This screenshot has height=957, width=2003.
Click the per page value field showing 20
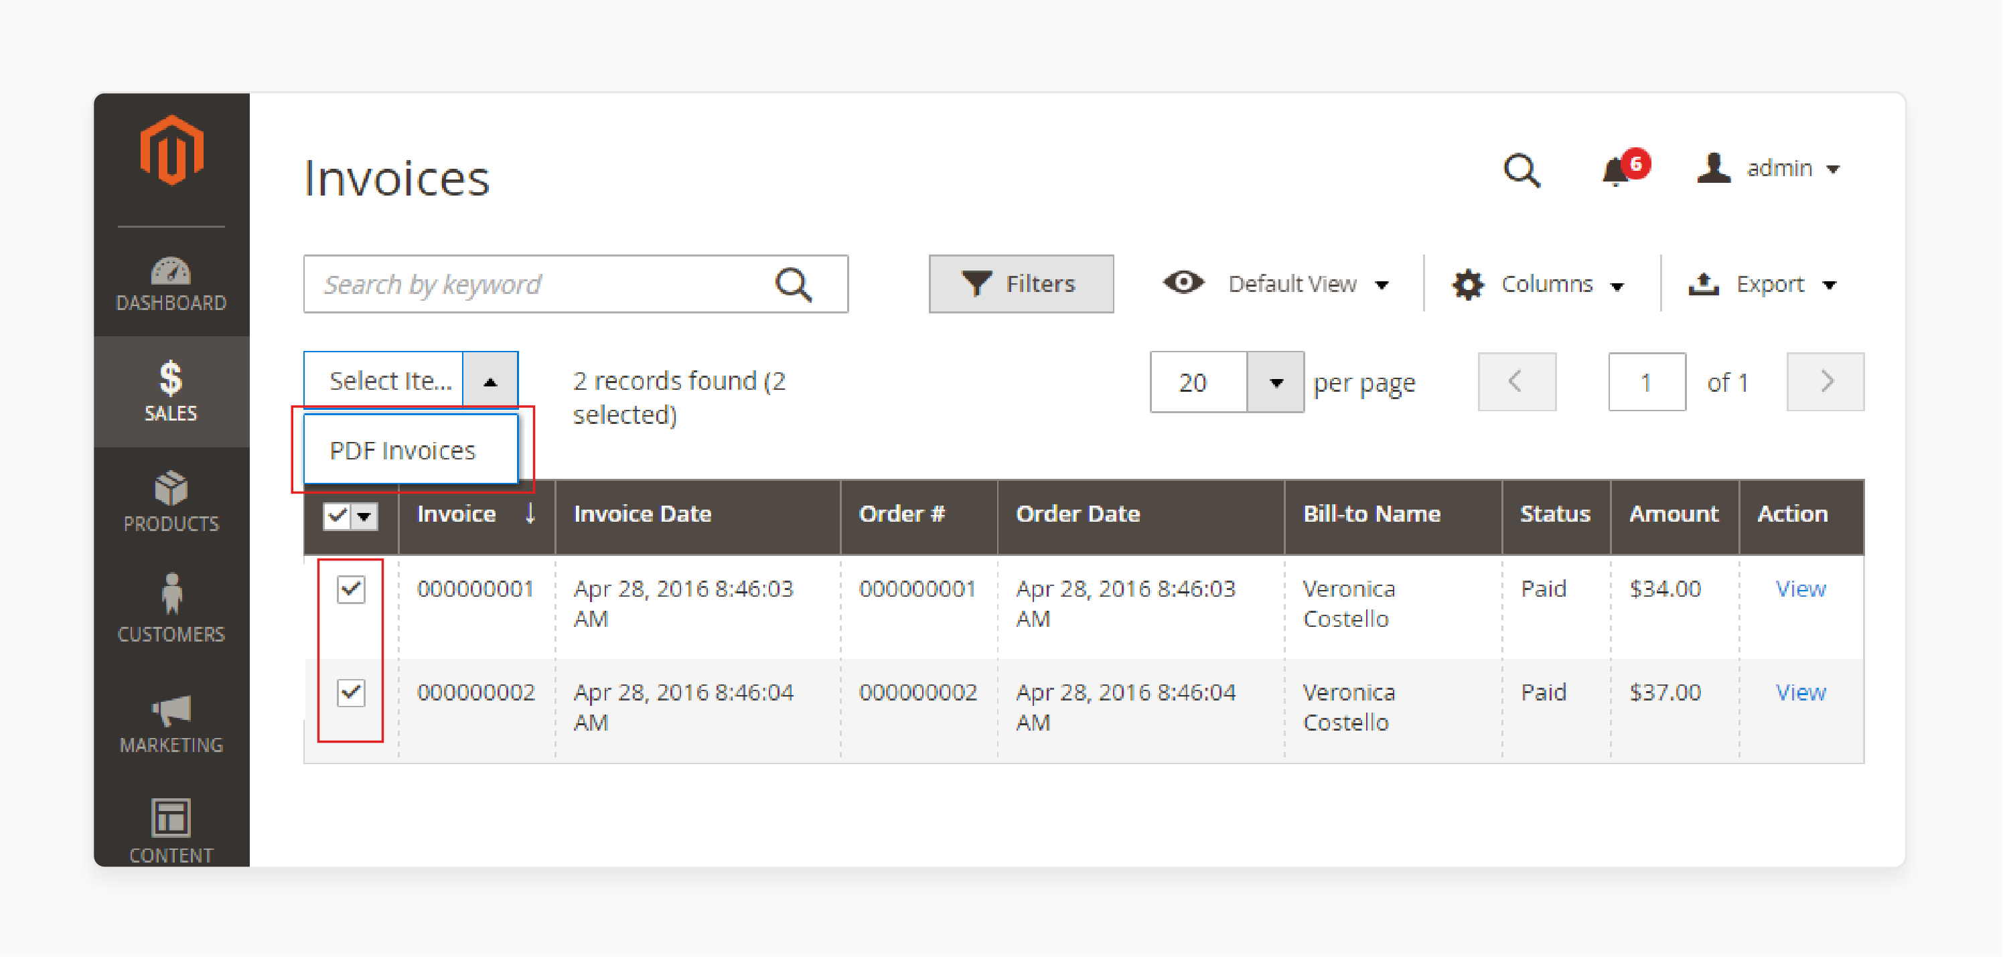[1198, 382]
